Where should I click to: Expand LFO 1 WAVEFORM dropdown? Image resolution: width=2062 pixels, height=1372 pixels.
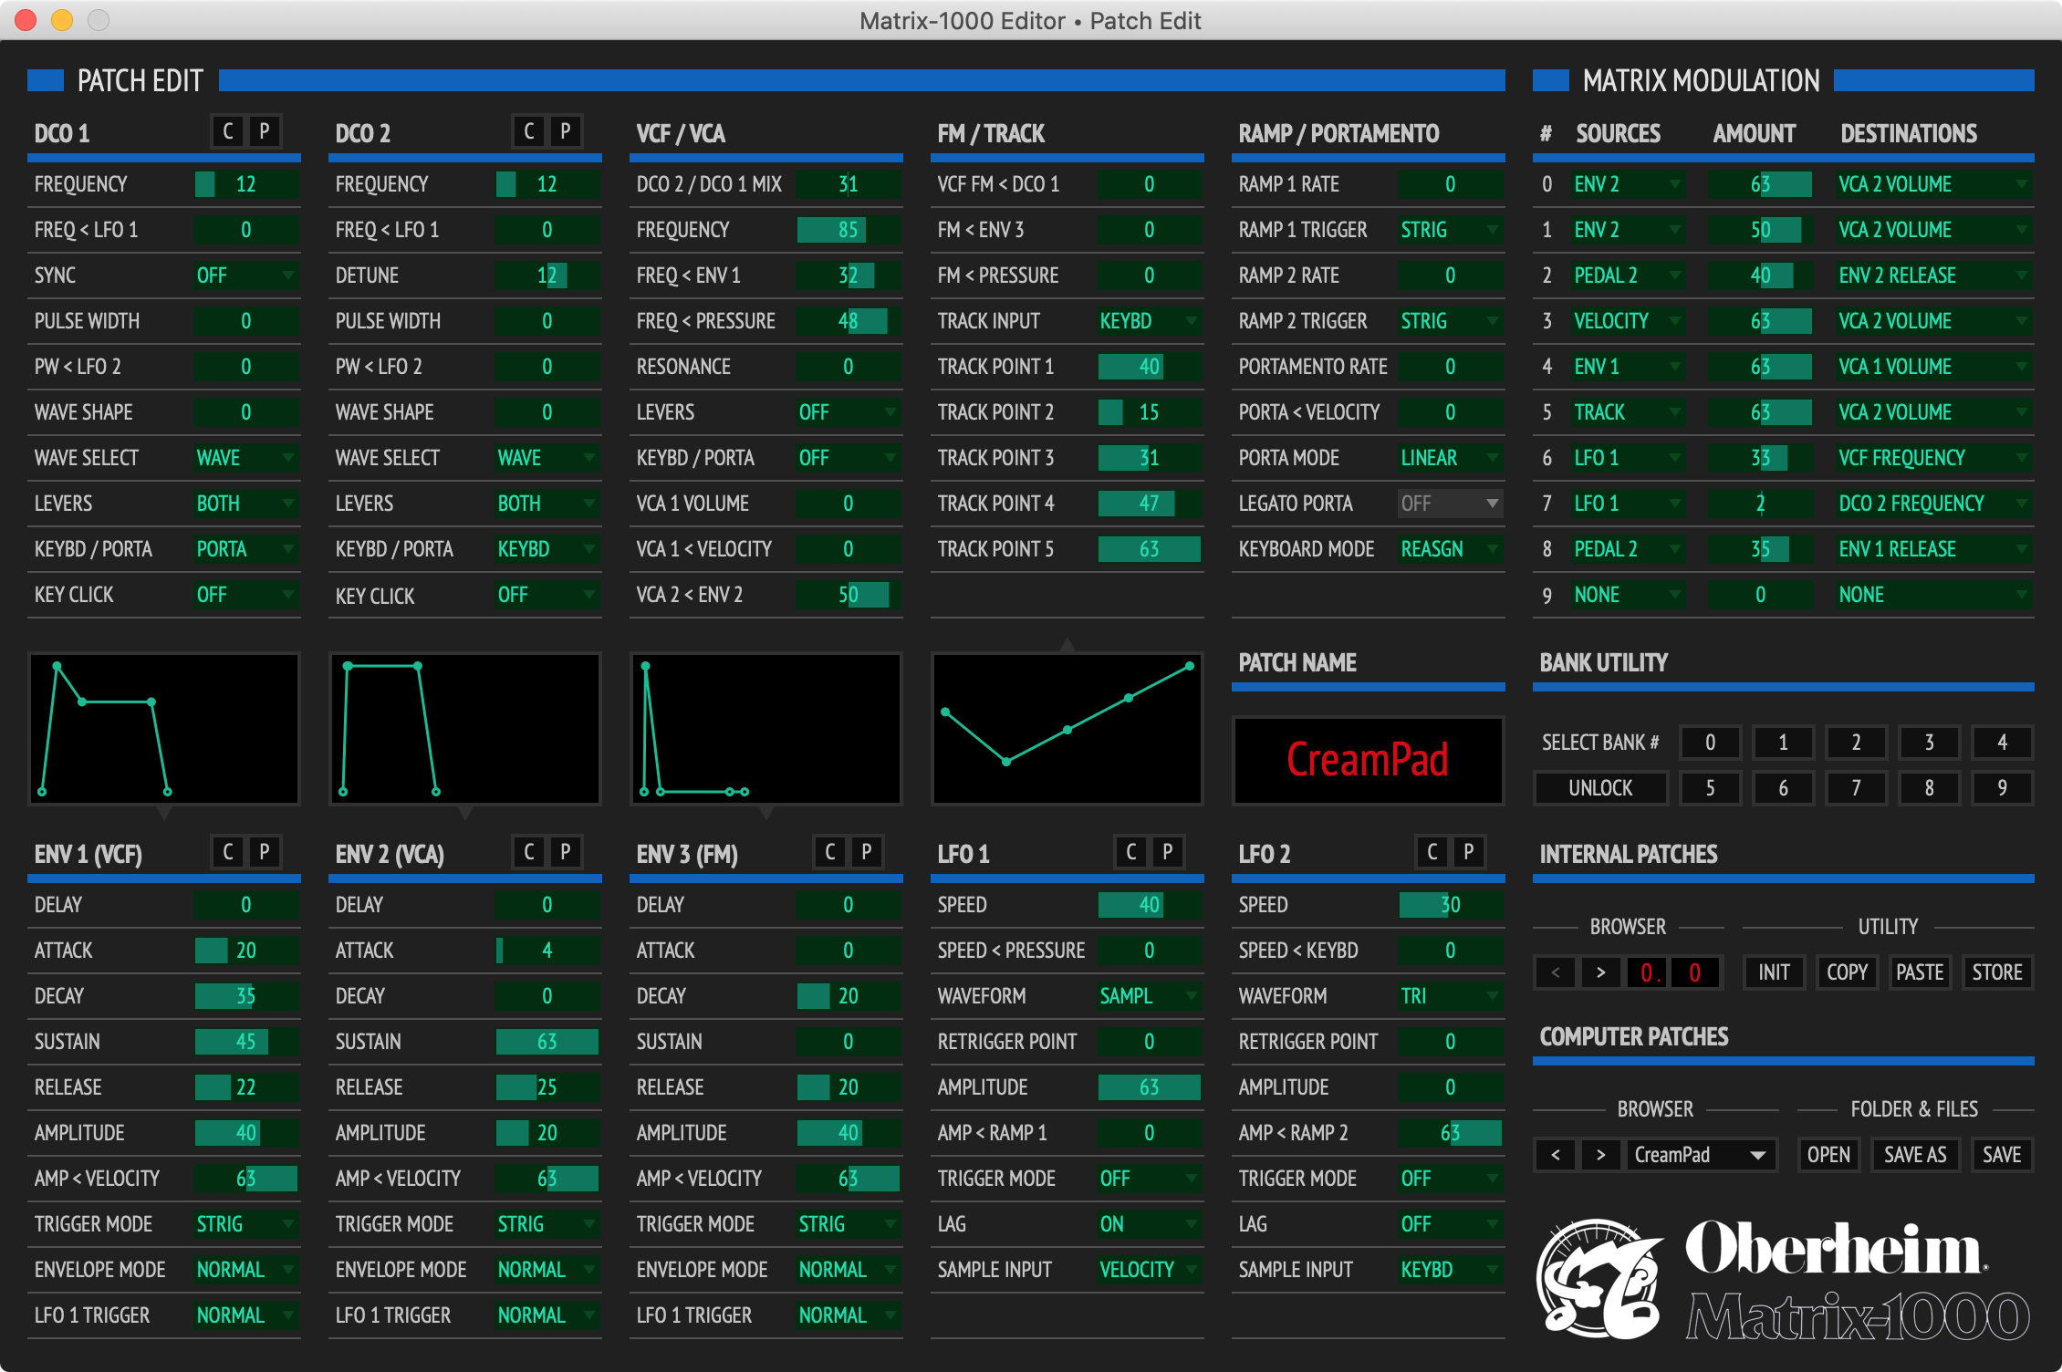click(1149, 996)
